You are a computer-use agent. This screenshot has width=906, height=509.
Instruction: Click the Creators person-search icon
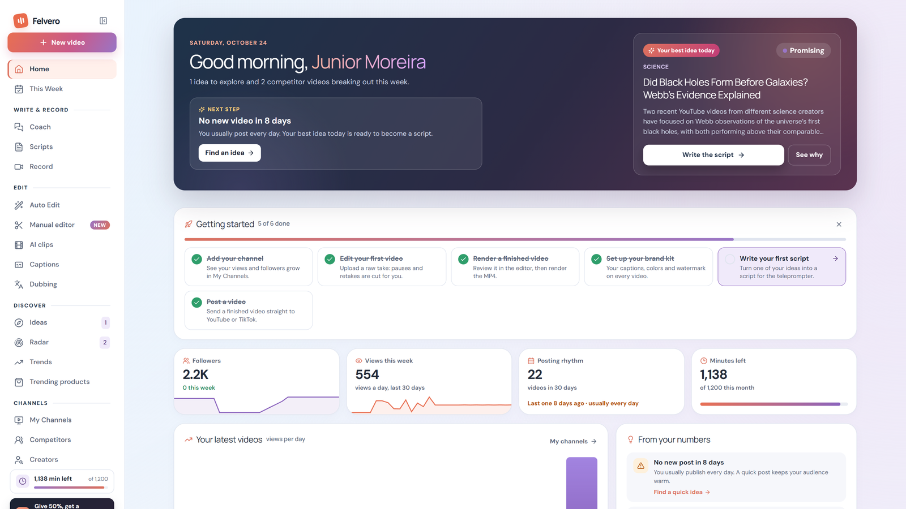pyautogui.click(x=19, y=460)
